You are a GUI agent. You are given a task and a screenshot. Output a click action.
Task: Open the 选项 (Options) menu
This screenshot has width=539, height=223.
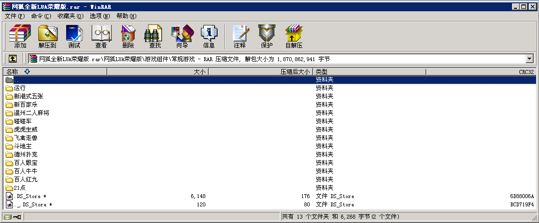coord(99,16)
